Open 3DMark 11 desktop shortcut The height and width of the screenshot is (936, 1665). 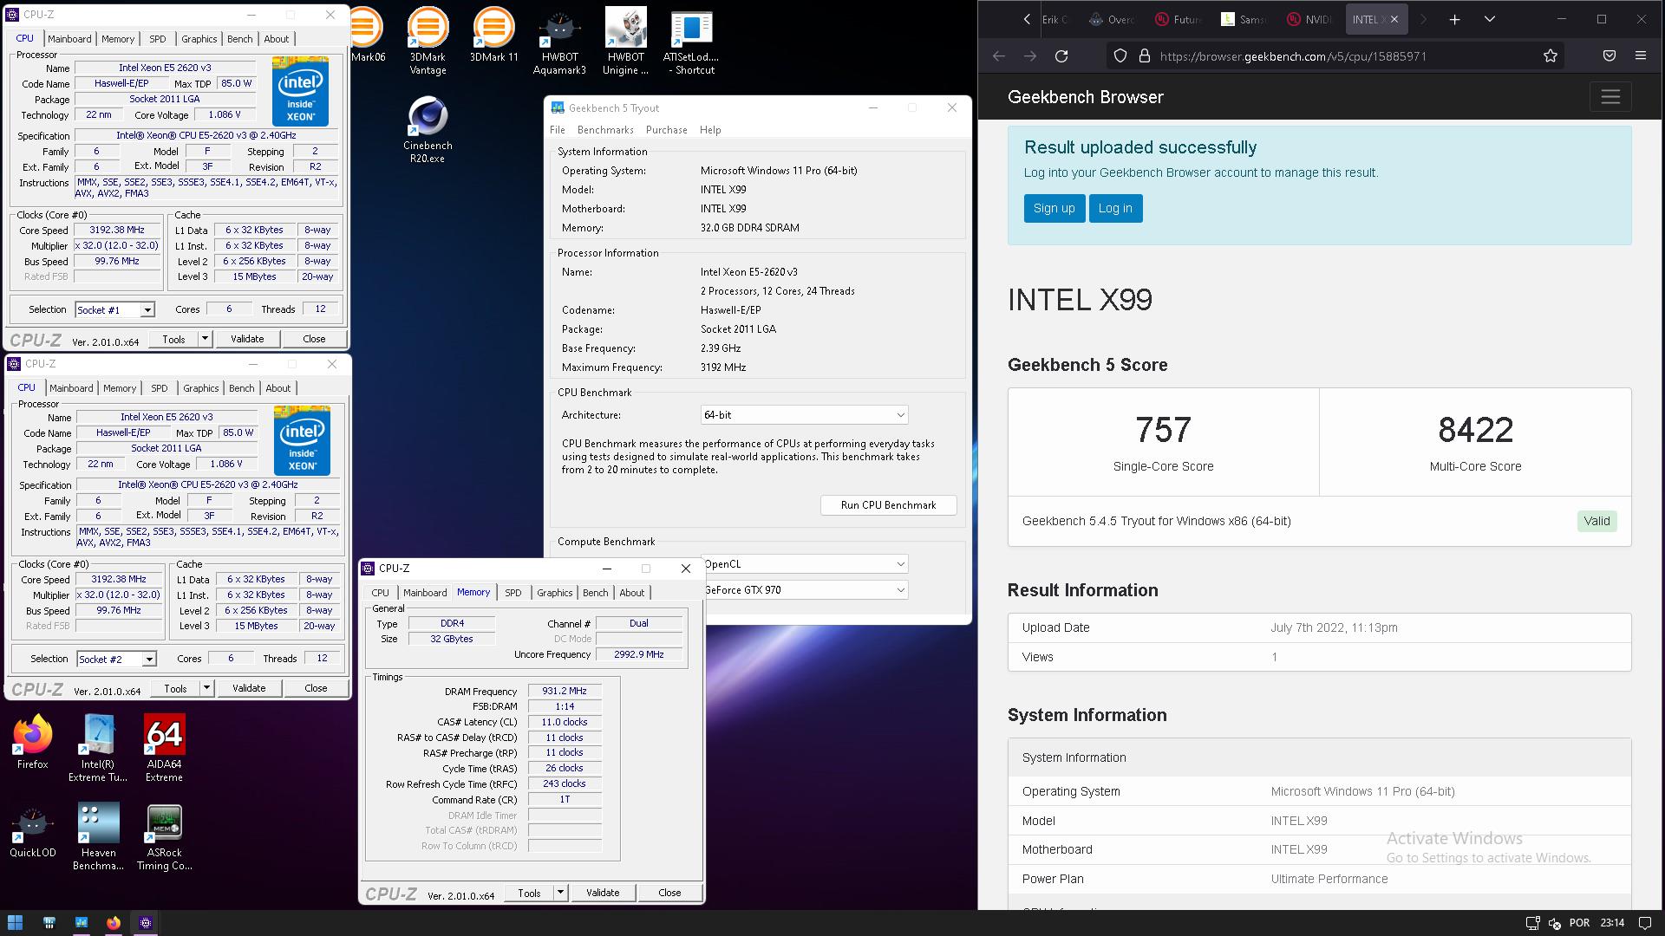493,35
